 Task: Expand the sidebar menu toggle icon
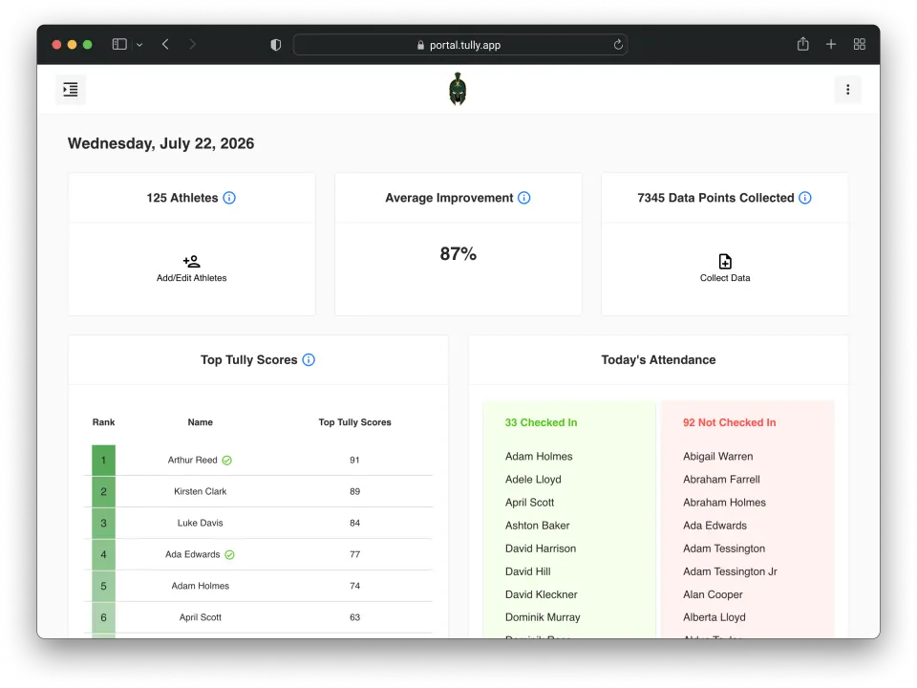(x=71, y=90)
